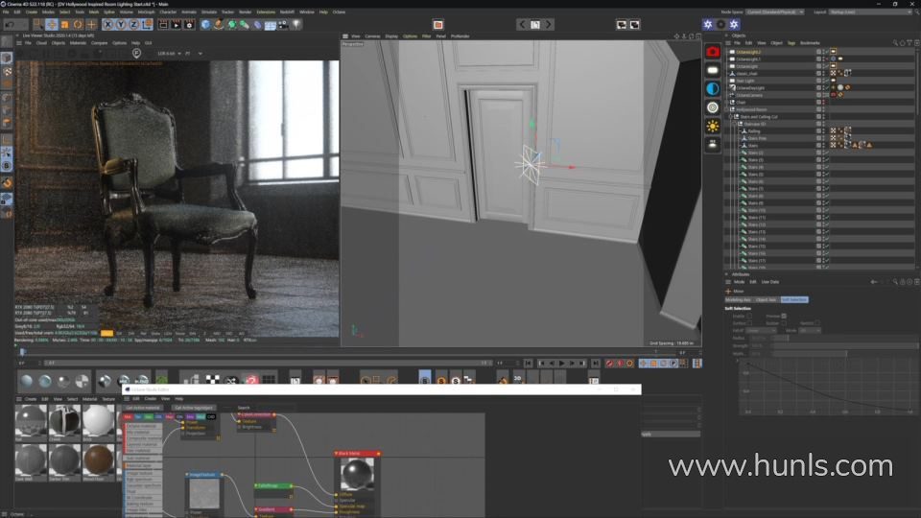Toggle OctaneLight.1 enable mark
Viewport: 921px width, 518px height.
click(825, 59)
